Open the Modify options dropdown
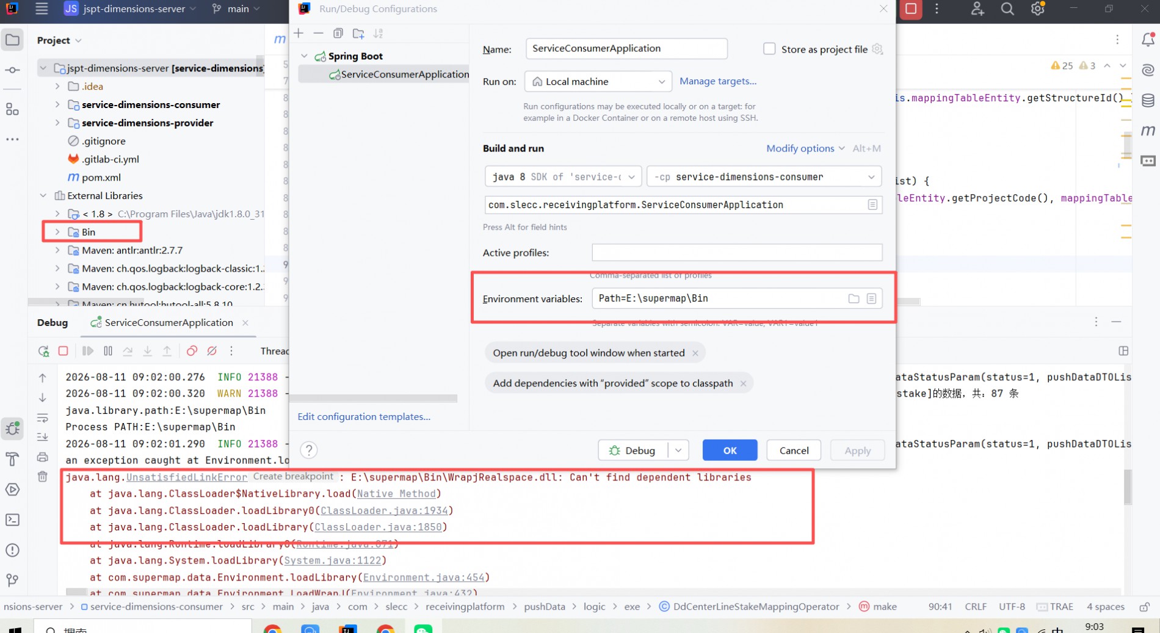Image resolution: width=1160 pixels, height=633 pixels. tap(805, 148)
